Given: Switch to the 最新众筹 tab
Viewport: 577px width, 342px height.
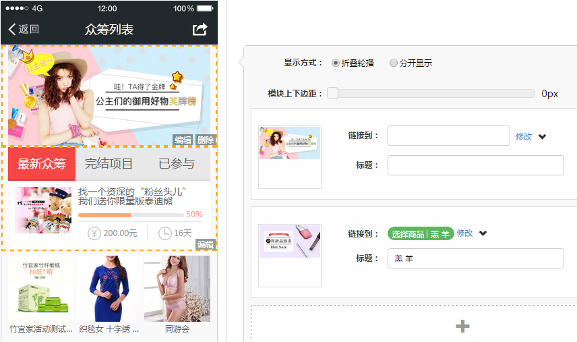Looking at the screenshot, I should pyautogui.click(x=42, y=164).
